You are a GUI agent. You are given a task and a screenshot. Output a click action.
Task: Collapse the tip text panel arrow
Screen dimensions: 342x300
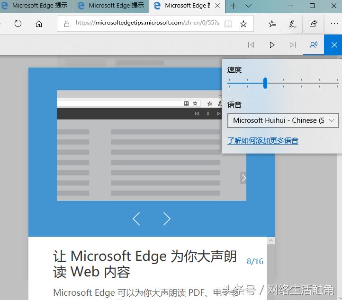(x=271, y=240)
